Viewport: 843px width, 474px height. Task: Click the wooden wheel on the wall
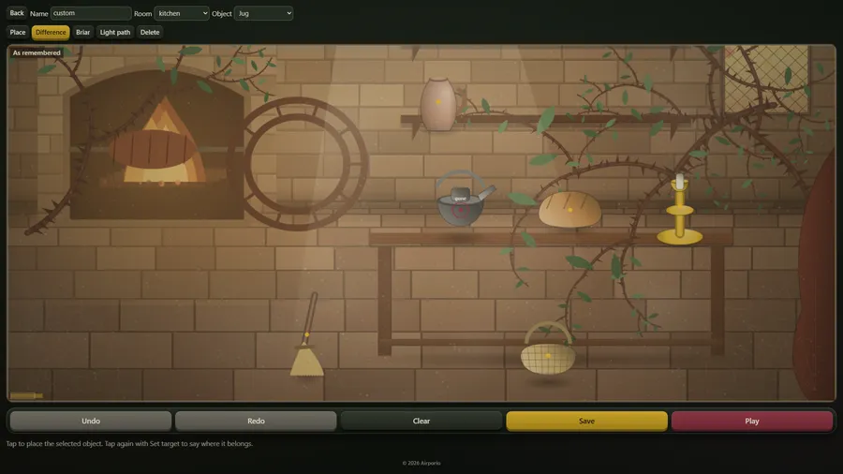tap(300, 164)
